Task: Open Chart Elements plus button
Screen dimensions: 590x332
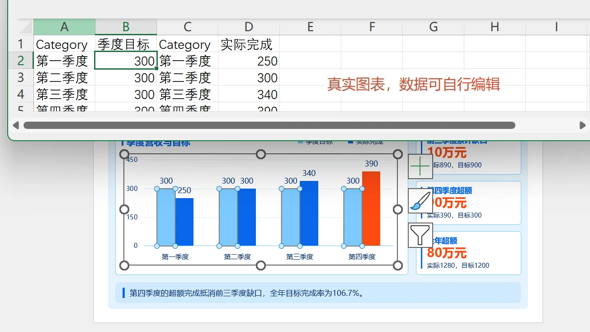Action: (420, 167)
